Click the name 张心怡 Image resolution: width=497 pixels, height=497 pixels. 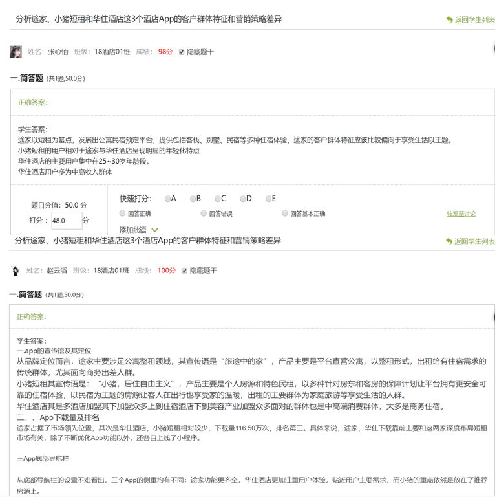click(x=58, y=52)
